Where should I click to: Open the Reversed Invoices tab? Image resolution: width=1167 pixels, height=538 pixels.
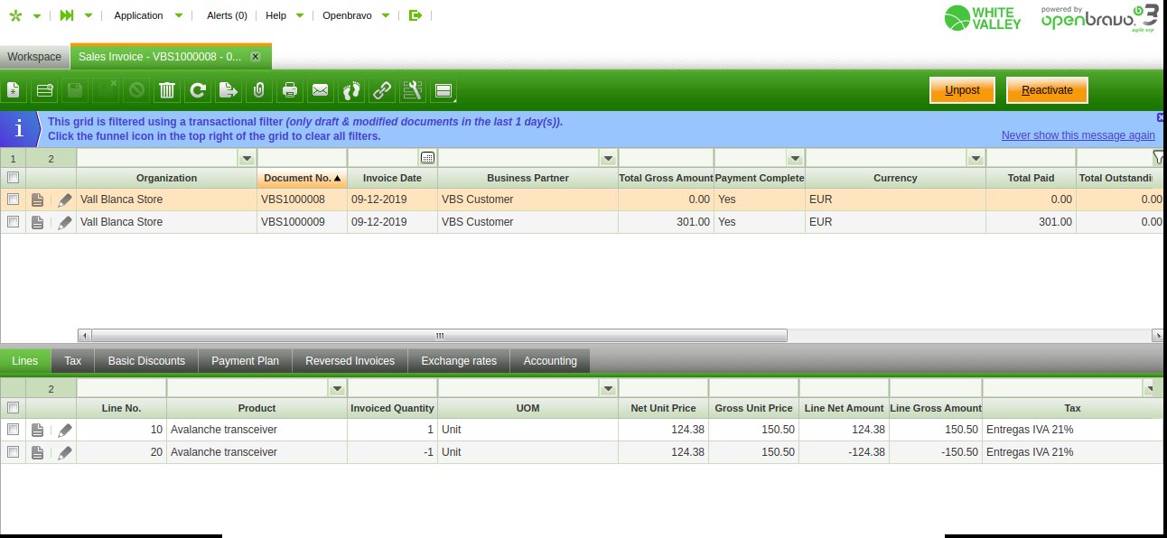350,361
